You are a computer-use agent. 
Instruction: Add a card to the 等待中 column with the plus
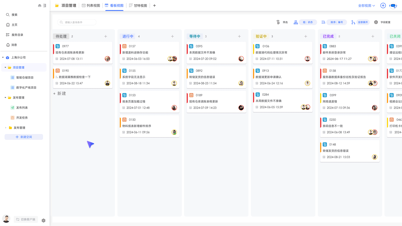[239, 36]
